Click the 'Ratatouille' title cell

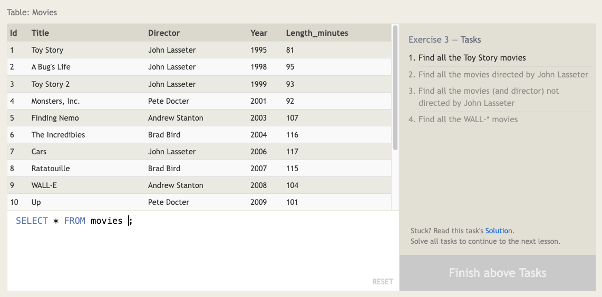[x=51, y=169]
